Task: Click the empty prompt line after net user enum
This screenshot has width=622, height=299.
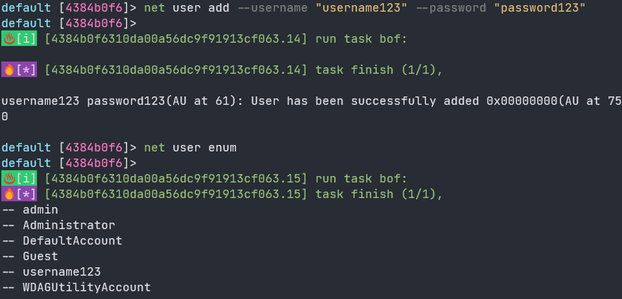Action: tap(69, 163)
